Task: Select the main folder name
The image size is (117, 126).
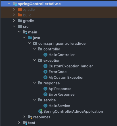Action: click(x=33, y=32)
